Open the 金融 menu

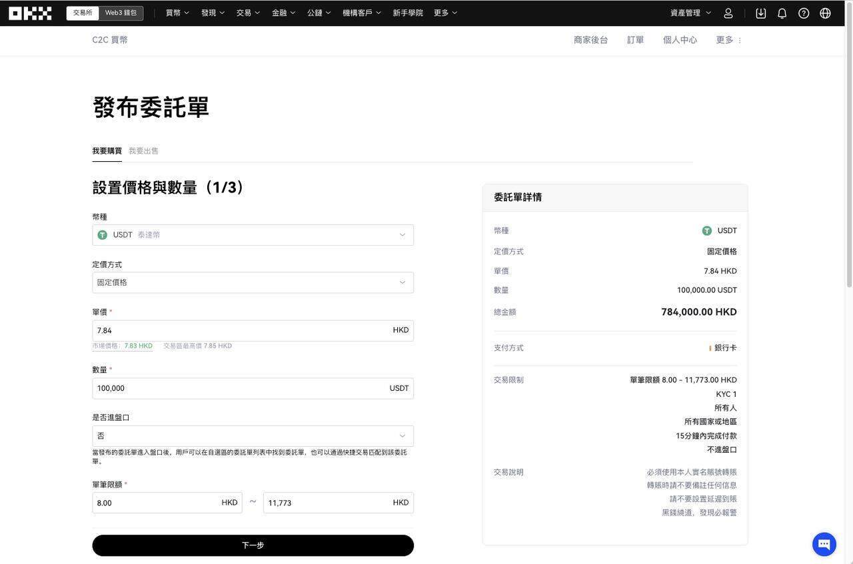pos(282,11)
